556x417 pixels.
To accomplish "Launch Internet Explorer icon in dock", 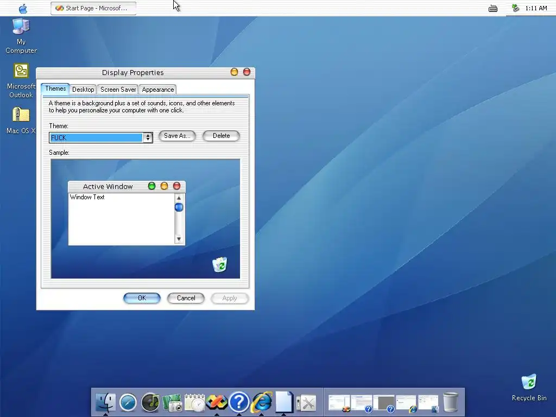I will (x=262, y=402).
